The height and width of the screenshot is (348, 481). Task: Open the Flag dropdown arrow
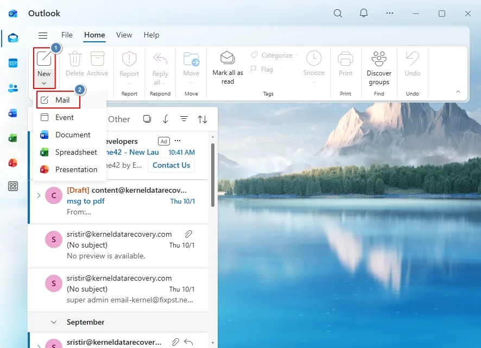pyautogui.click(x=280, y=69)
